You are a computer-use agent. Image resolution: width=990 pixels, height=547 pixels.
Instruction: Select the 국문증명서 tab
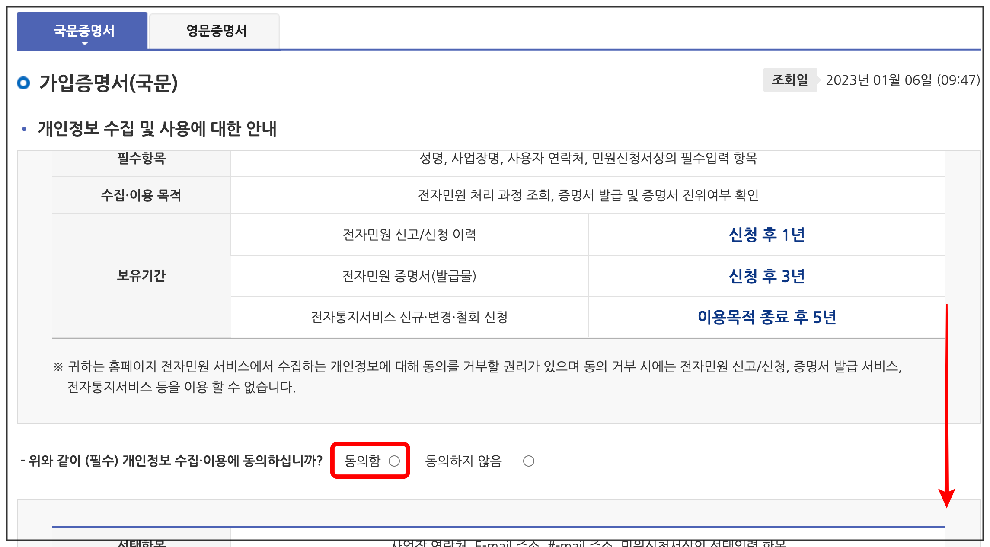(x=83, y=30)
